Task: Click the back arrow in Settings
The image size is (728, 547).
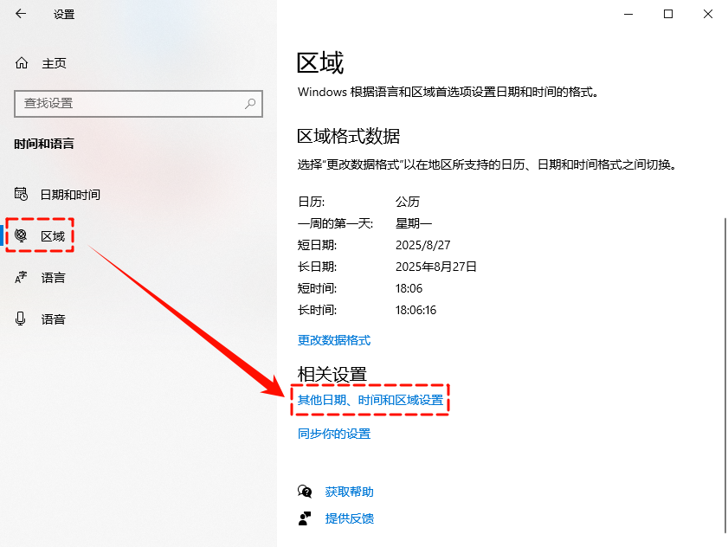Action: point(21,14)
